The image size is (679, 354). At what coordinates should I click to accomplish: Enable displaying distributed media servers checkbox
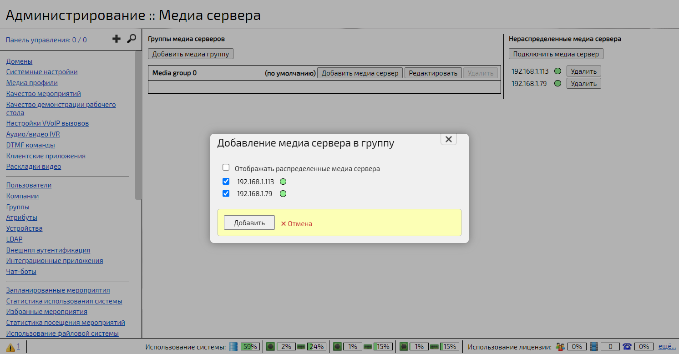pos(226,167)
